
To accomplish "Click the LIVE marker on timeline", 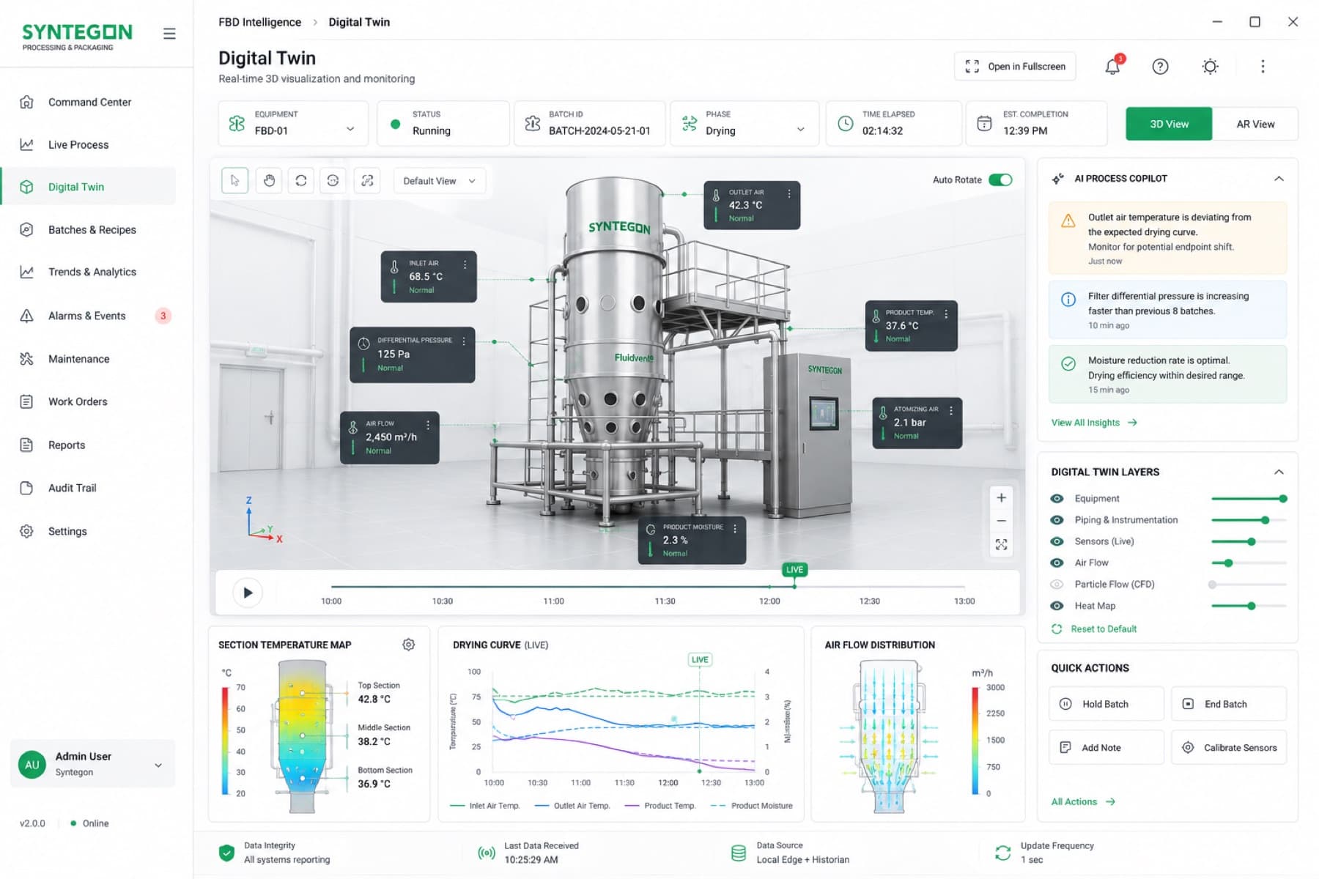I will pyautogui.click(x=794, y=570).
